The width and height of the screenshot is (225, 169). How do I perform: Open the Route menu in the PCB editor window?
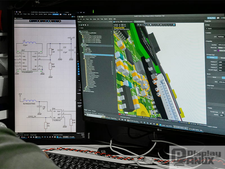[x=102, y=19]
